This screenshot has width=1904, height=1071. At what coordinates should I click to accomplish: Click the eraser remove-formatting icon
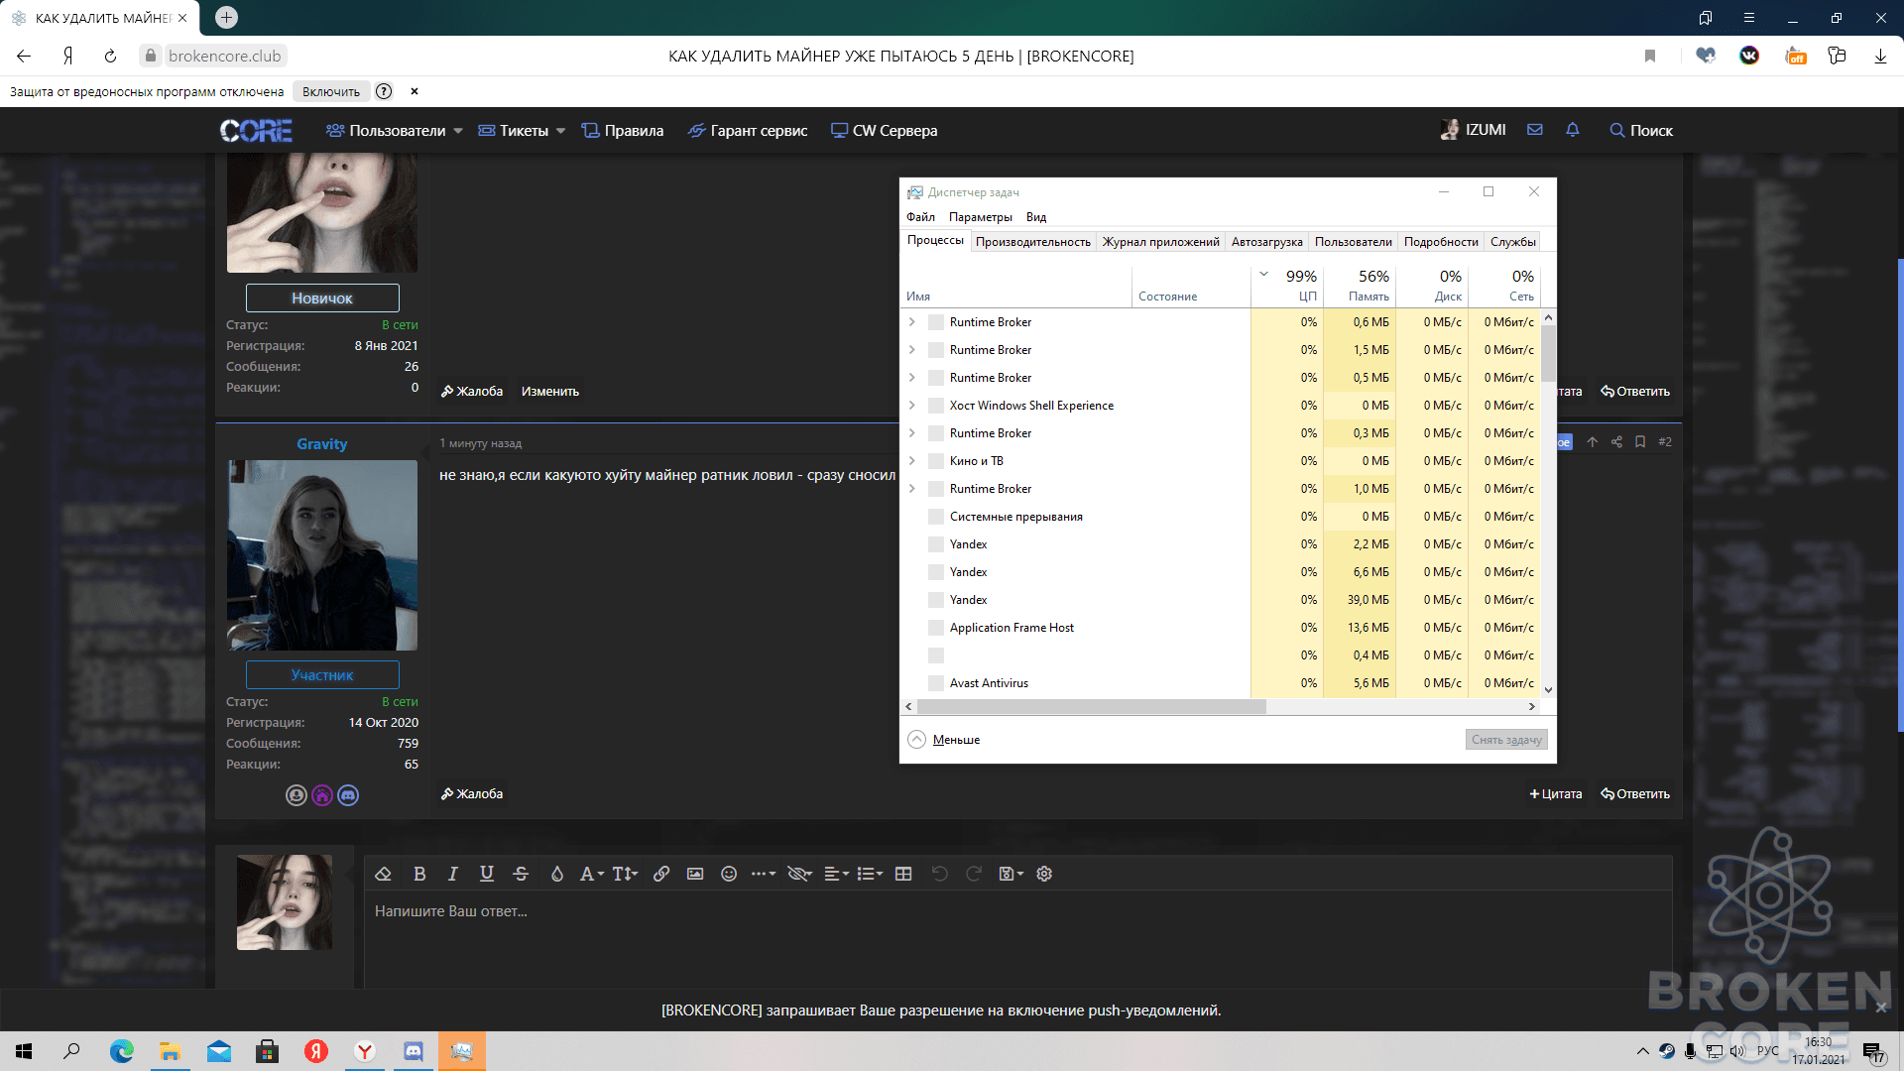[x=384, y=874]
